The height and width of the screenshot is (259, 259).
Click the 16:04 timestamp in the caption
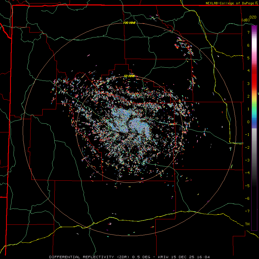(x=204, y=257)
